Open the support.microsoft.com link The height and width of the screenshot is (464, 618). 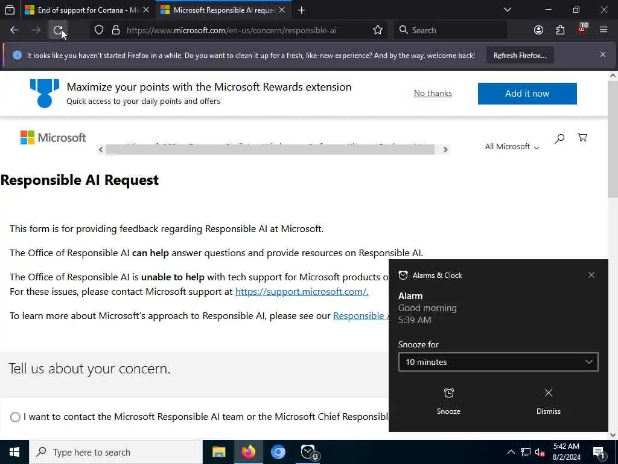click(x=302, y=292)
